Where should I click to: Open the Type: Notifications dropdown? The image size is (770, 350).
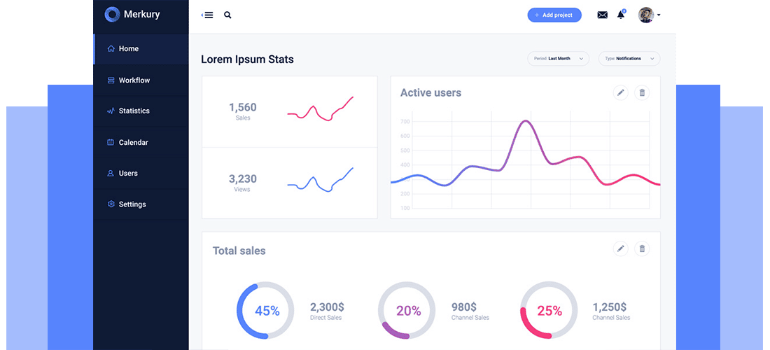coord(629,59)
